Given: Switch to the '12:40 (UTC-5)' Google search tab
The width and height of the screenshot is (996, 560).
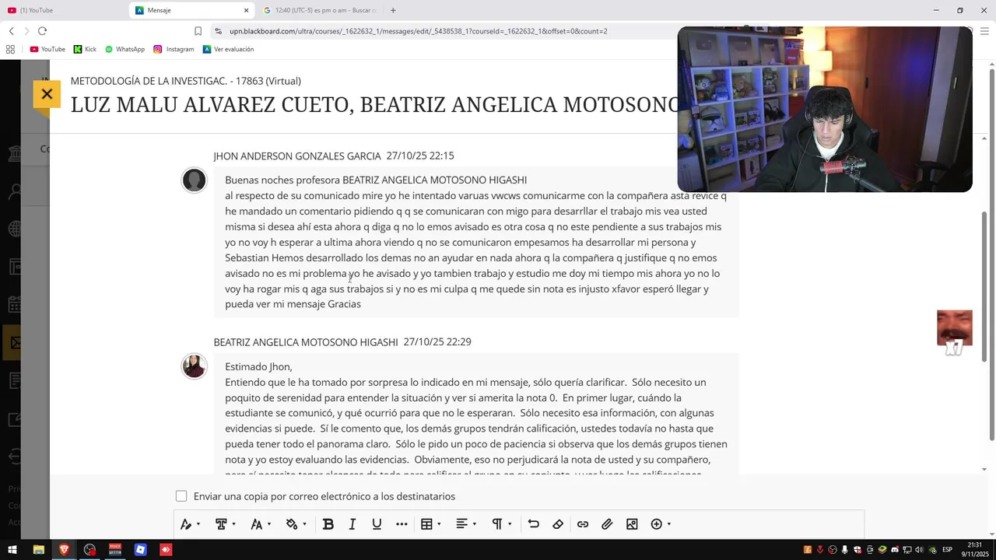Looking at the screenshot, I should coord(319,10).
